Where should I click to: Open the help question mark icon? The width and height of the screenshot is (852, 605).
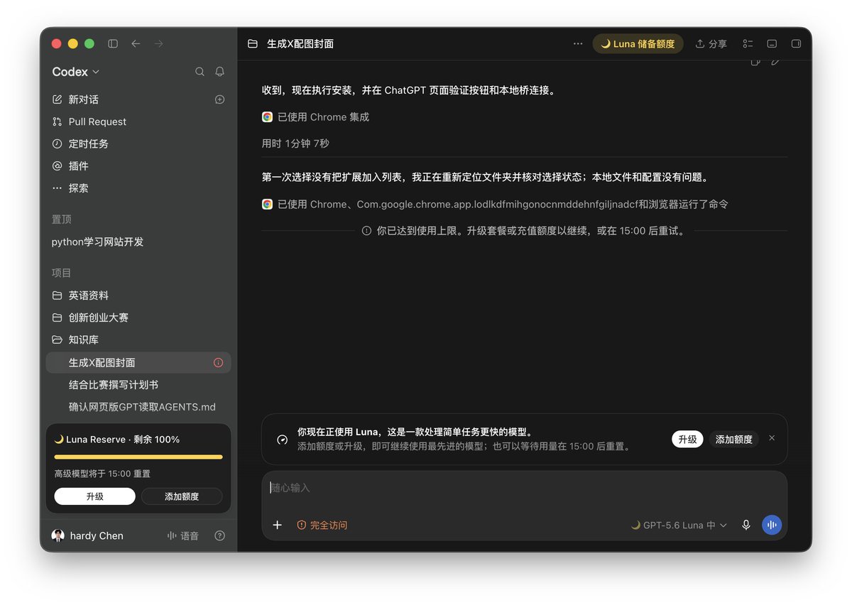coord(220,536)
